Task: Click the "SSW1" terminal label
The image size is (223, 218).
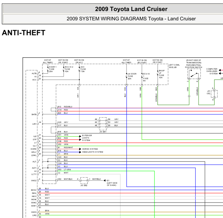Action: pos(34,206)
